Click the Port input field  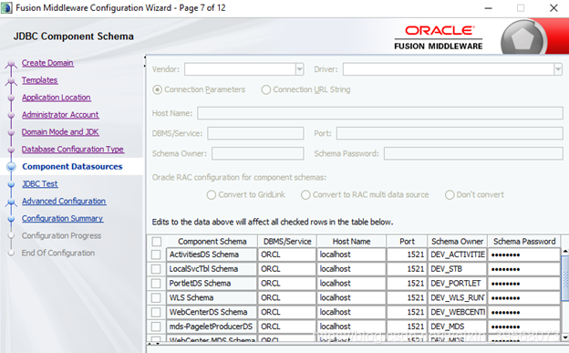coord(450,133)
